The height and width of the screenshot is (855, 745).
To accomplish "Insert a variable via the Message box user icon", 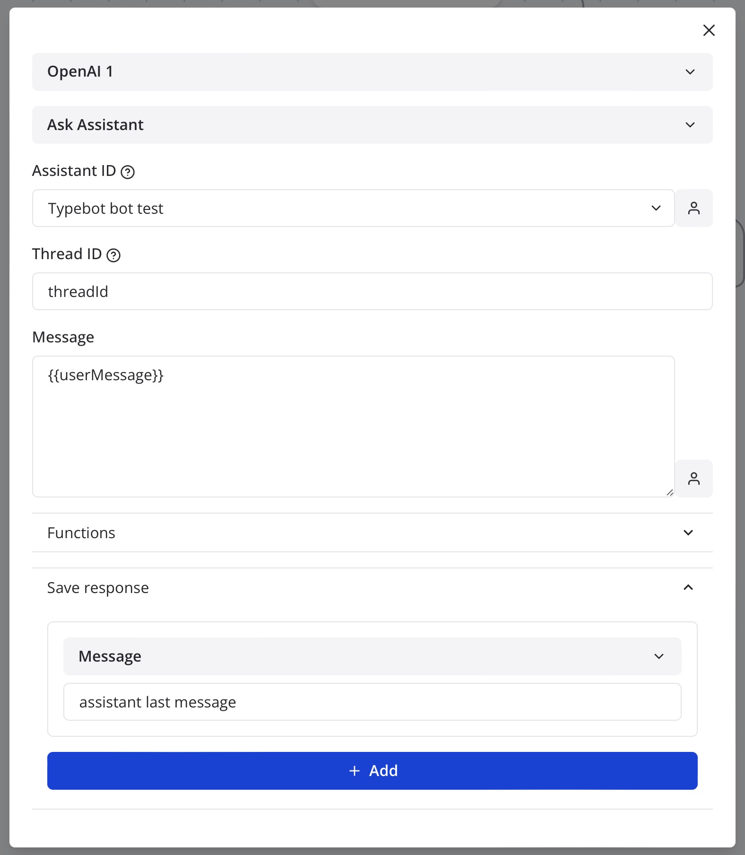I will tap(693, 479).
